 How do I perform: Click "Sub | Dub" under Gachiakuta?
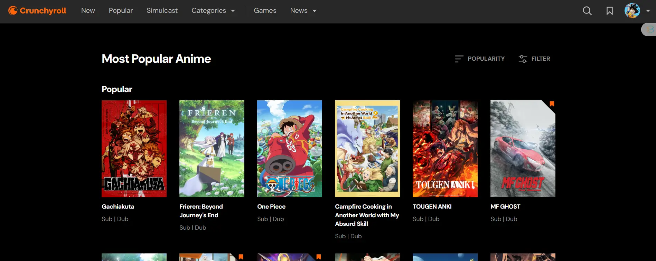coord(115,219)
